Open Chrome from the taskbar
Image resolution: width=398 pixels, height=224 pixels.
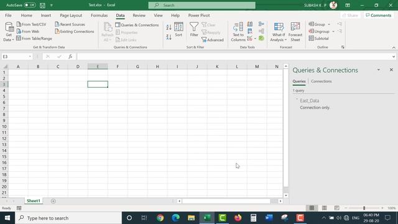(x=160, y=218)
